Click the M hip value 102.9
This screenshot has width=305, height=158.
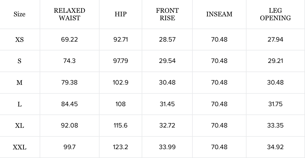120,82
